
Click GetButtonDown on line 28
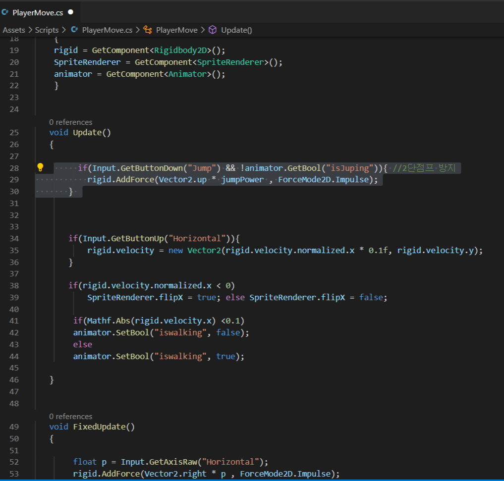151,168
